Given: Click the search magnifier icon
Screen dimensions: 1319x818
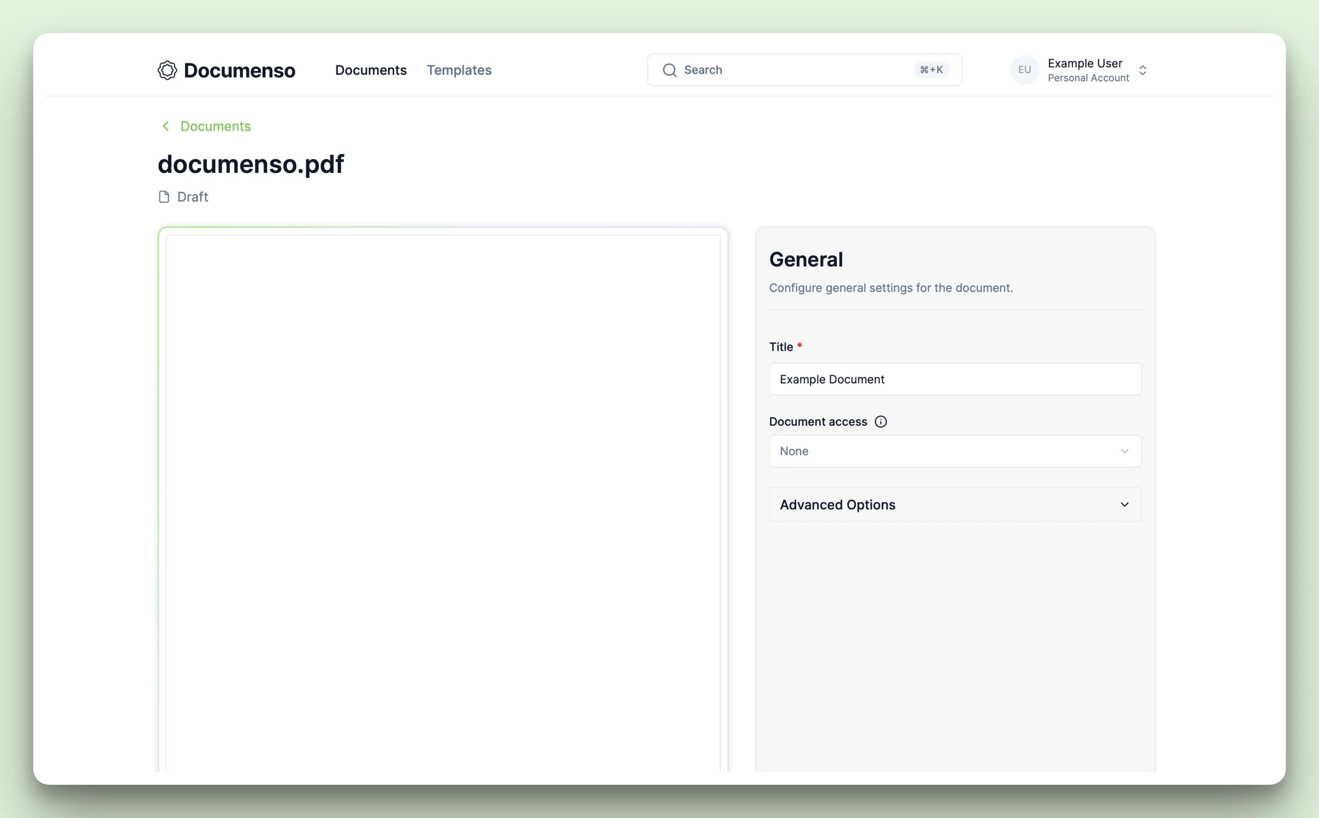Looking at the screenshot, I should tap(670, 70).
